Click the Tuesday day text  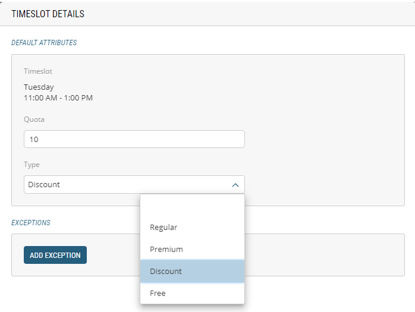(x=39, y=87)
